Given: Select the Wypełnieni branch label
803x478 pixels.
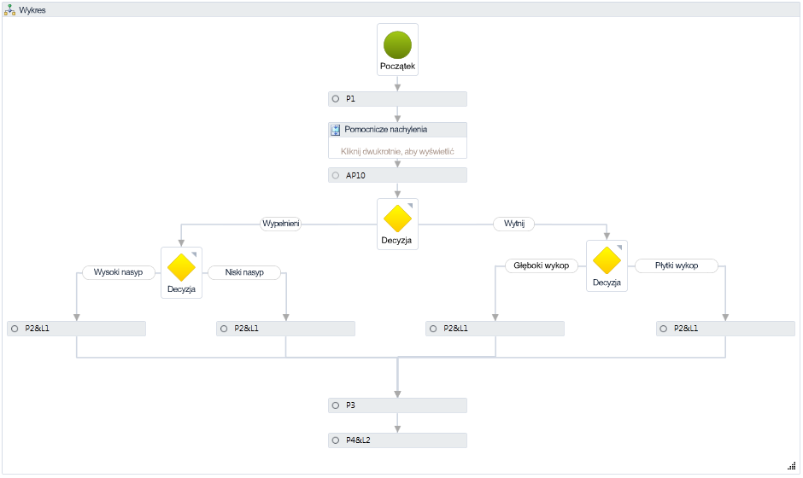Looking at the screenshot, I should [x=280, y=224].
